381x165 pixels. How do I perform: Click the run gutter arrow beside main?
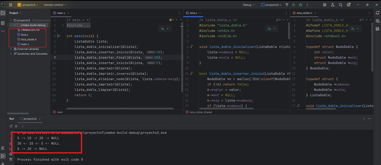pyautogui.click(x=58, y=36)
